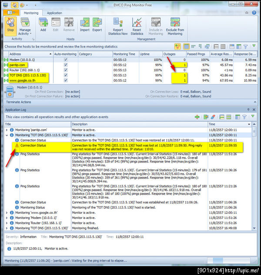This screenshot has width=261, height=275.
Task: Click the status bar progress indicator
Action: click(x=228, y=261)
